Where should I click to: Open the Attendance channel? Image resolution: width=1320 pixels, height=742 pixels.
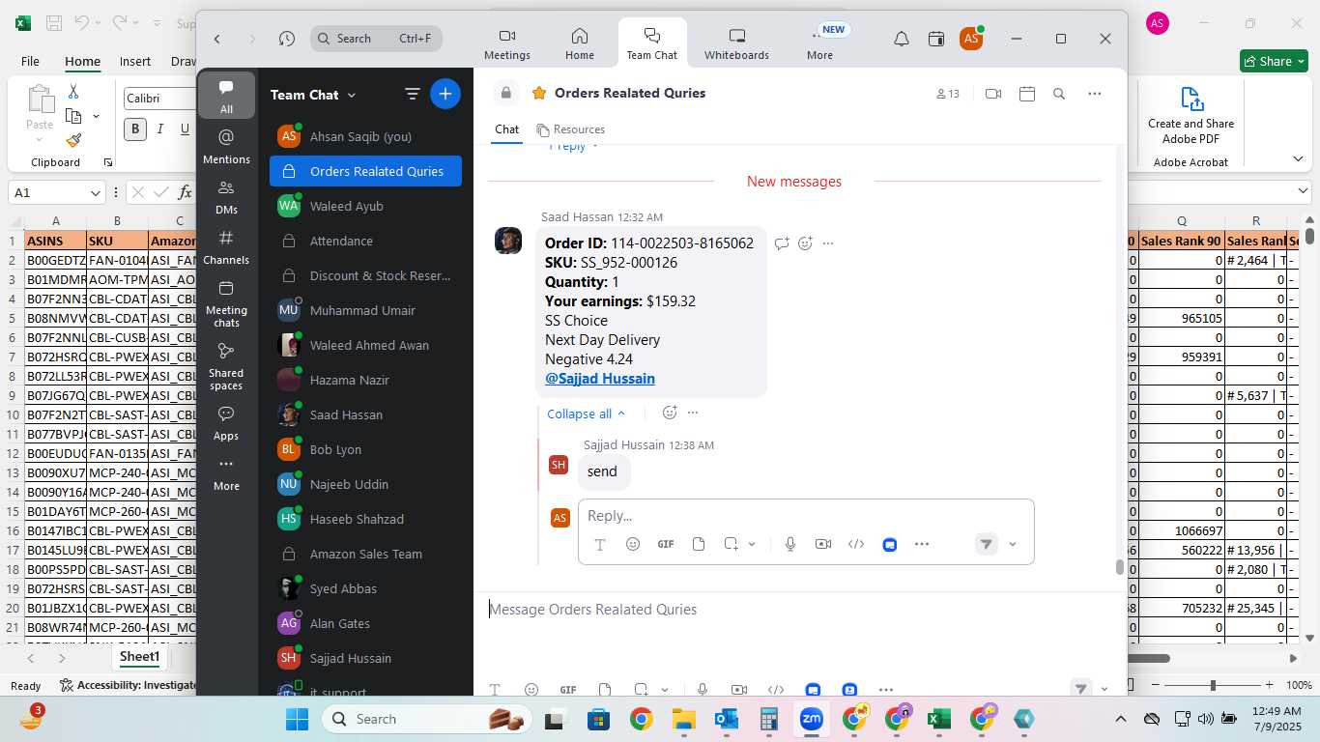(x=365, y=241)
